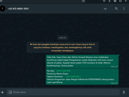This screenshot has width=129, height=97.
Task: Open contact info for +62 815-8685-5951
Action: coord(18,9)
